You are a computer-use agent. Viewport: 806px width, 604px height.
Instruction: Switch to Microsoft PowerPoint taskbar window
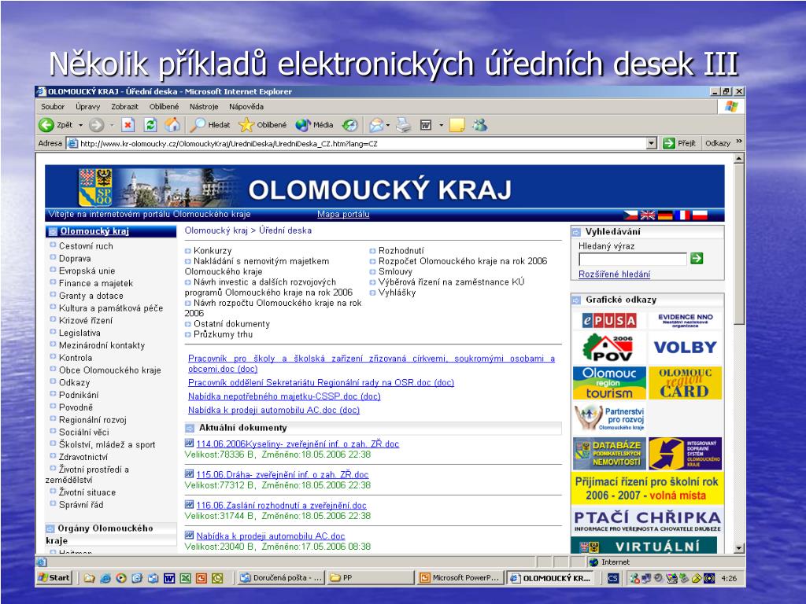tap(460, 578)
